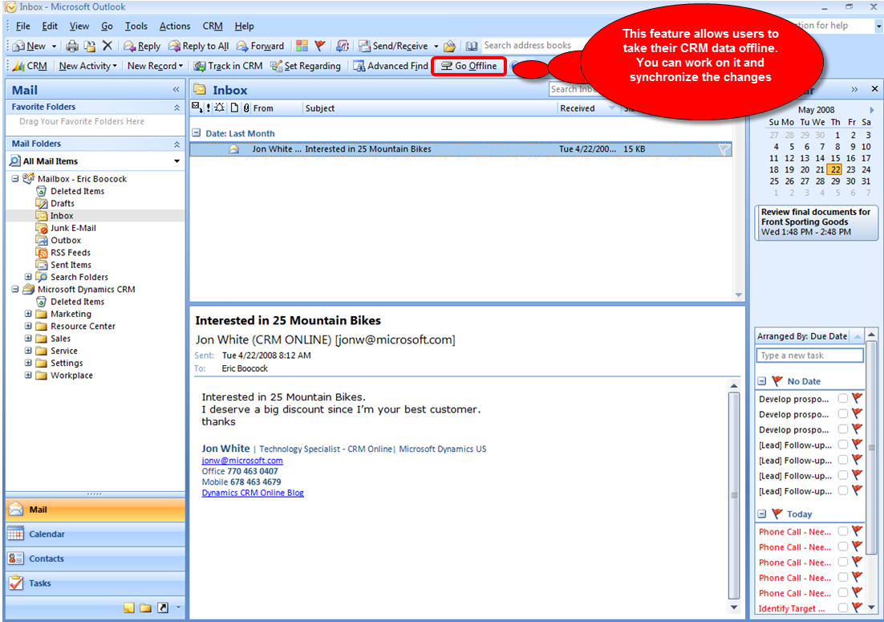
Task: Forward the selected email
Action: (x=261, y=47)
